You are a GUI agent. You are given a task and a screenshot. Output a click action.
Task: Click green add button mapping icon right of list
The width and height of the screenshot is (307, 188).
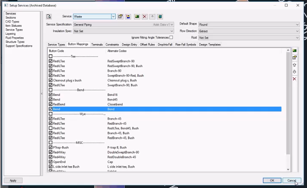click(x=294, y=51)
